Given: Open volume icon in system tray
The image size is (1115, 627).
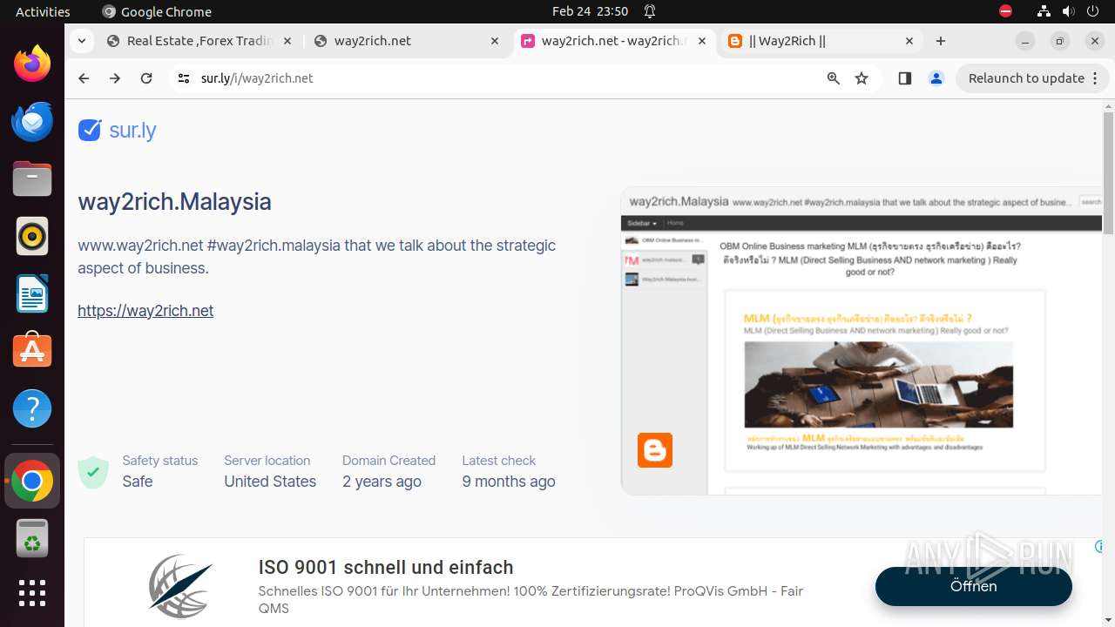Looking at the screenshot, I should [1068, 11].
